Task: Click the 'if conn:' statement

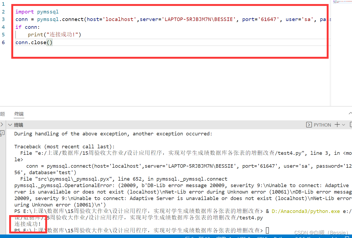Action: point(27,27)
